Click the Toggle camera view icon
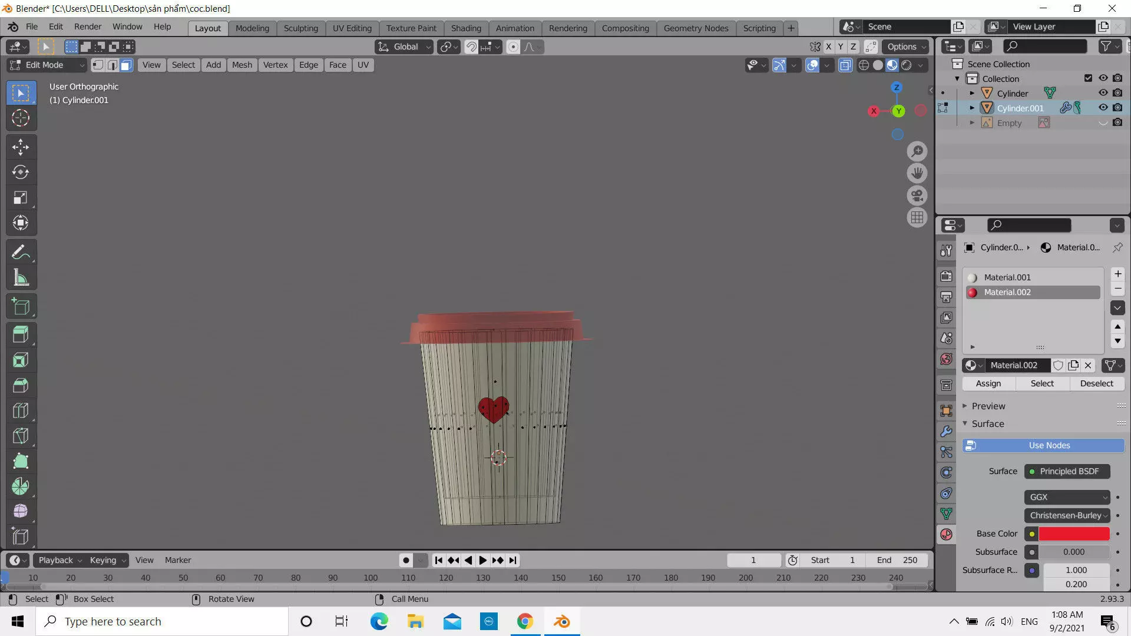 point(917,196)
